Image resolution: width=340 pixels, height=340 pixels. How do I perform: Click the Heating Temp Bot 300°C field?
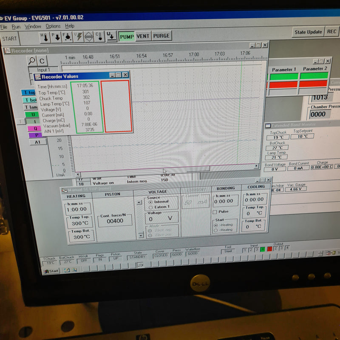pyautogui.click(x=82, y=237)
